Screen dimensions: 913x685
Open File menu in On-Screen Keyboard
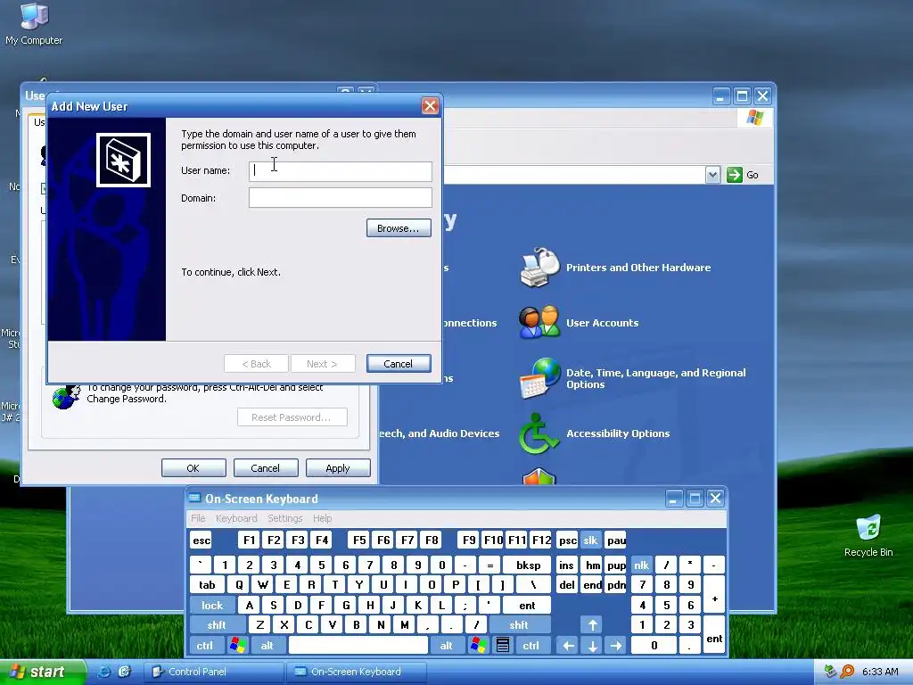click(198, 518)
